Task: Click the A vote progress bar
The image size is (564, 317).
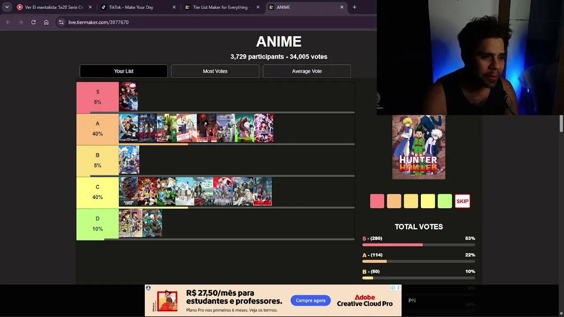Action: pyautogui.click(x=419, y=262)
